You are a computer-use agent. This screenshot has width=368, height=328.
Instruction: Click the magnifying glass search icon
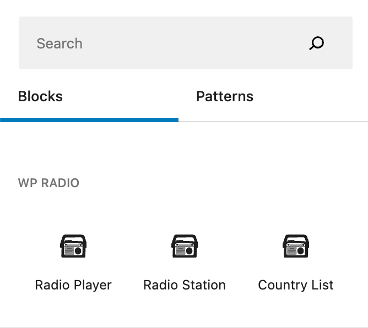(x=317, y=43)
